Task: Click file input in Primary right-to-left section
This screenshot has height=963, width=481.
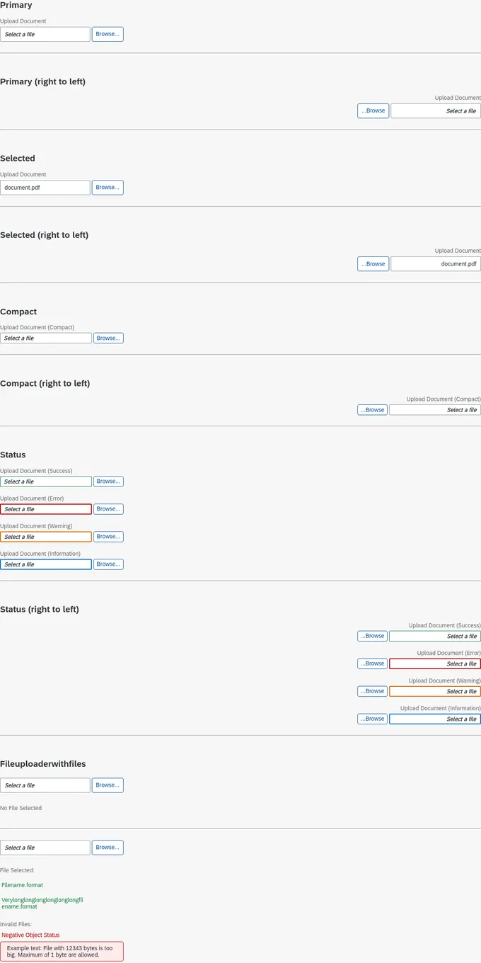Action: click(x=436, y=110)
